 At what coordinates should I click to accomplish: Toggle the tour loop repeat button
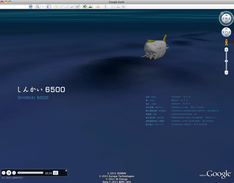[x=55, y=173]
